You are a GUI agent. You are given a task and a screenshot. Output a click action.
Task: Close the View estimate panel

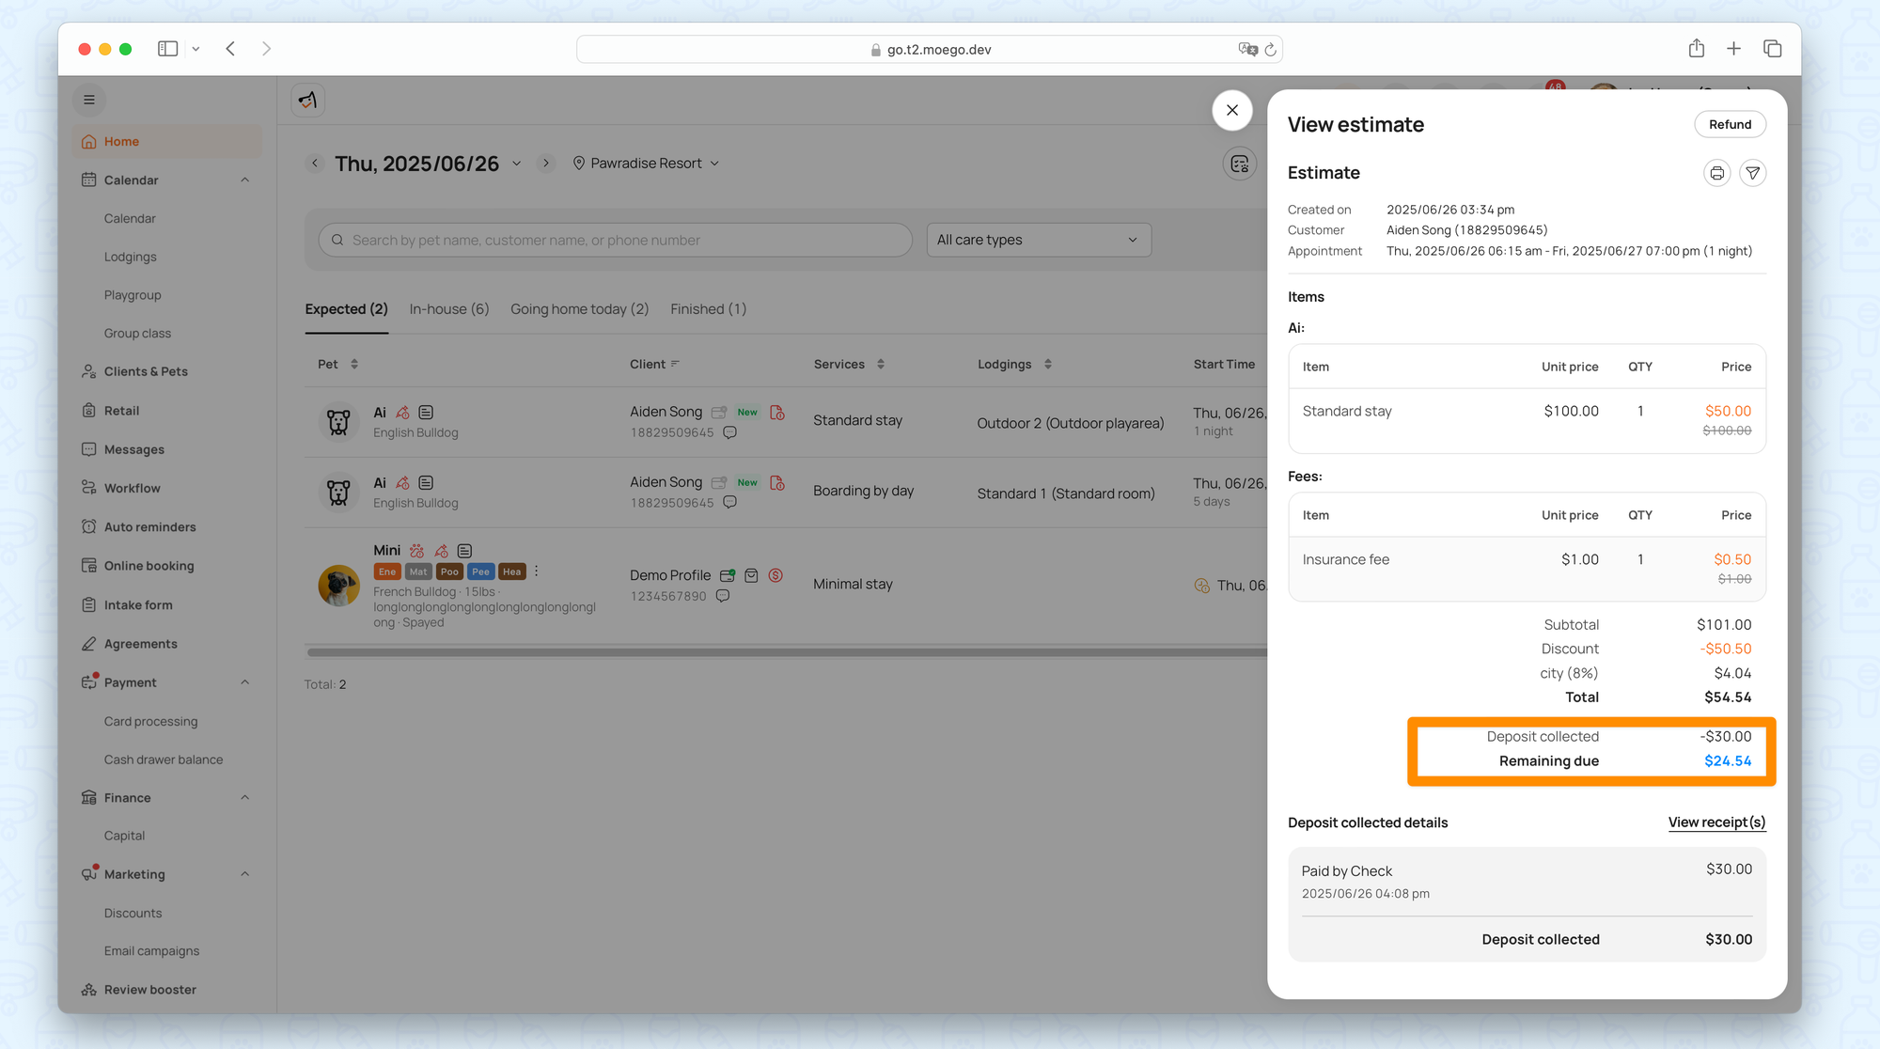tap(1231, 110)
